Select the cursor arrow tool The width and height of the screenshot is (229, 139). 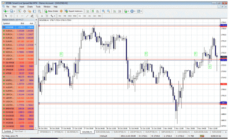click(6, 16)
